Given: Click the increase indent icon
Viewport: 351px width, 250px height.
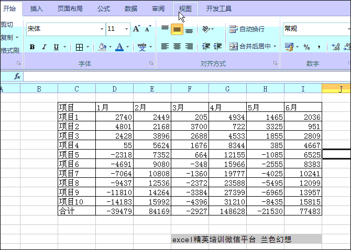Looking at the screenshot, I should [x=218, y=47].
